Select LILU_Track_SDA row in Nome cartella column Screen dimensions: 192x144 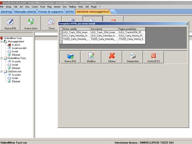tap(76, 32)
